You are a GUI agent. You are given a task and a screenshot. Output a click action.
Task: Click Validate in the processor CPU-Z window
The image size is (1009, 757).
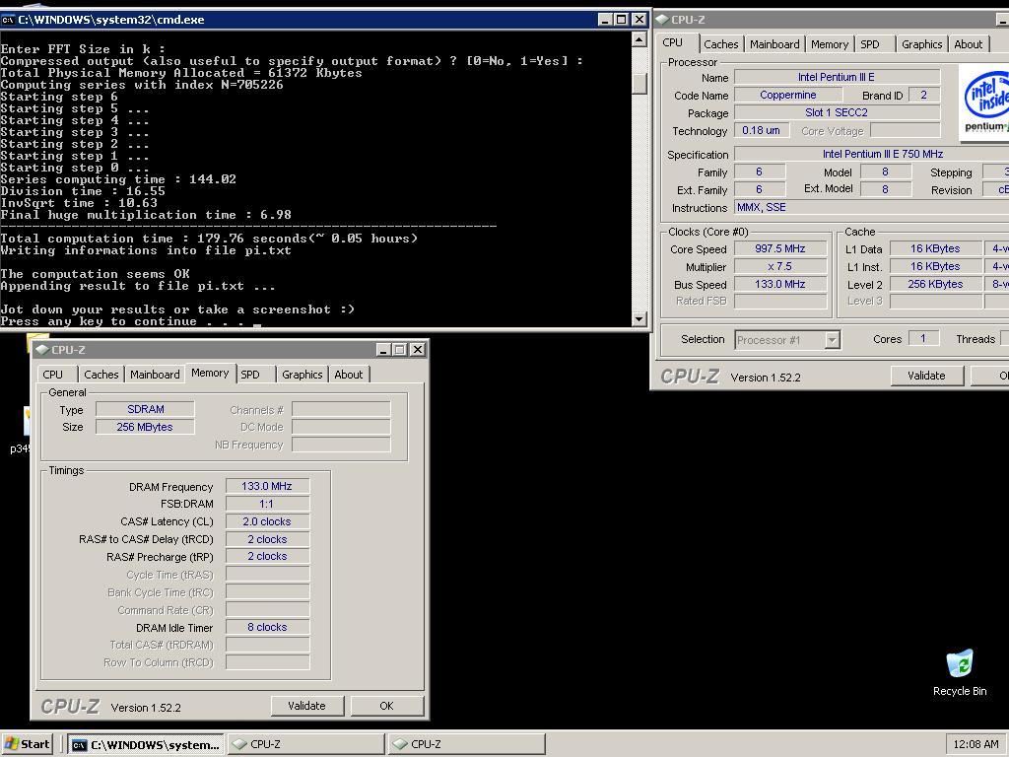[x=926, y=376]
